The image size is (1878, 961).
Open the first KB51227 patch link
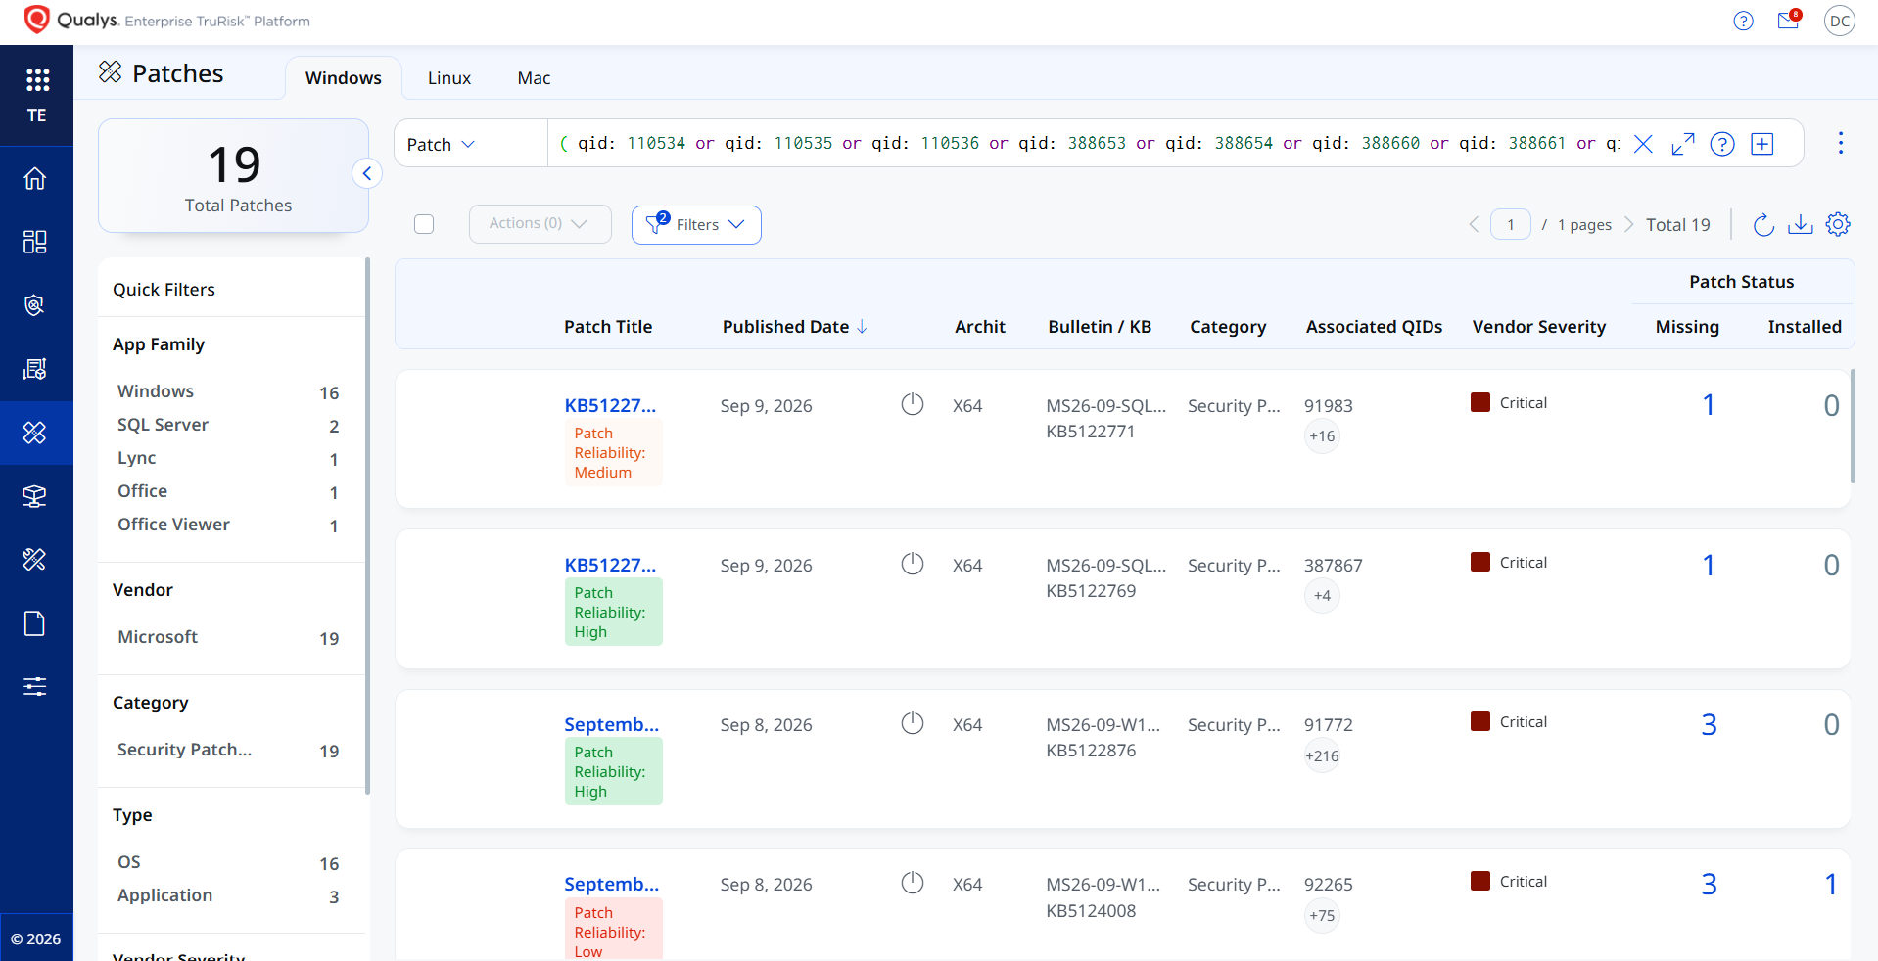point(610,405)
